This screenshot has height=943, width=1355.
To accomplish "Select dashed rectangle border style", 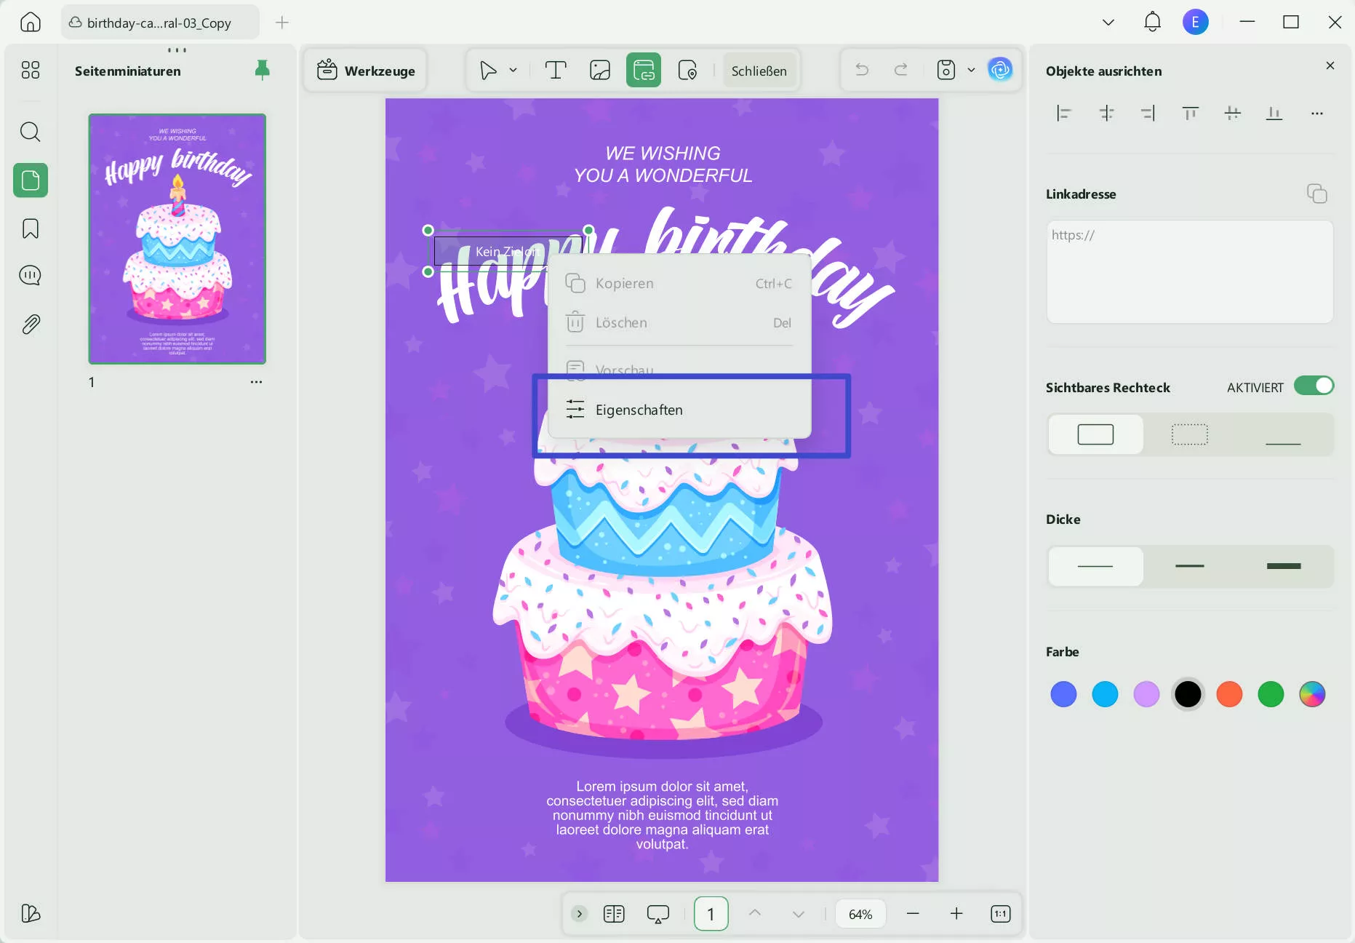I will coord(1189,434).
